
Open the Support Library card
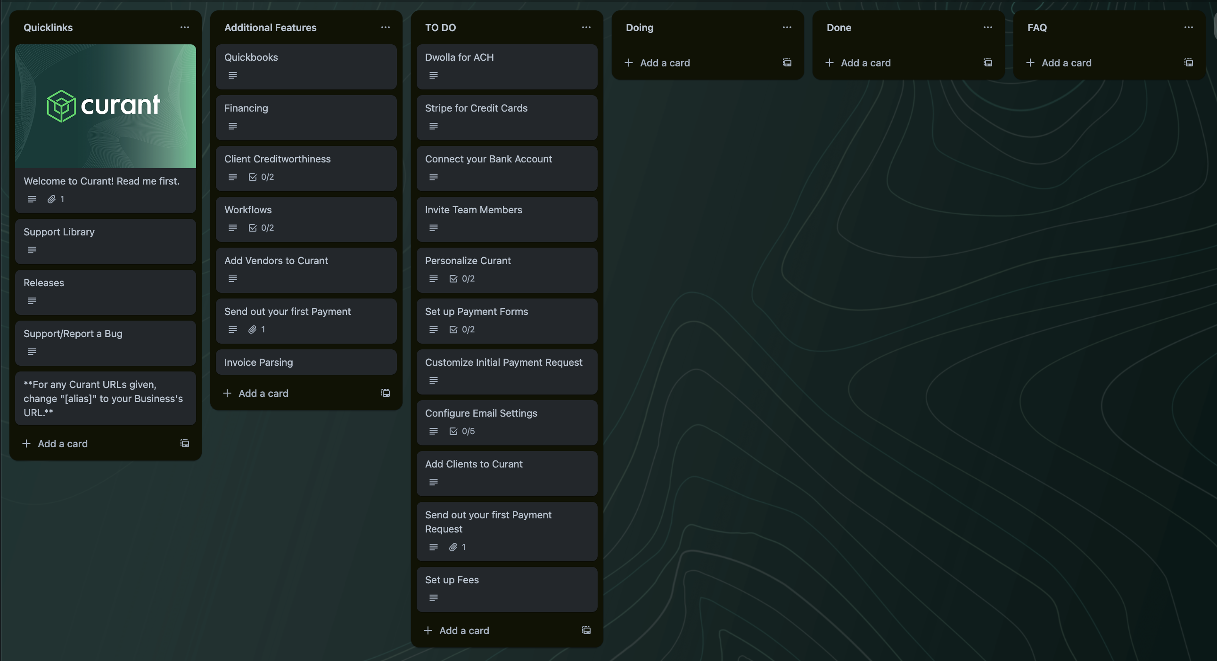106,242
